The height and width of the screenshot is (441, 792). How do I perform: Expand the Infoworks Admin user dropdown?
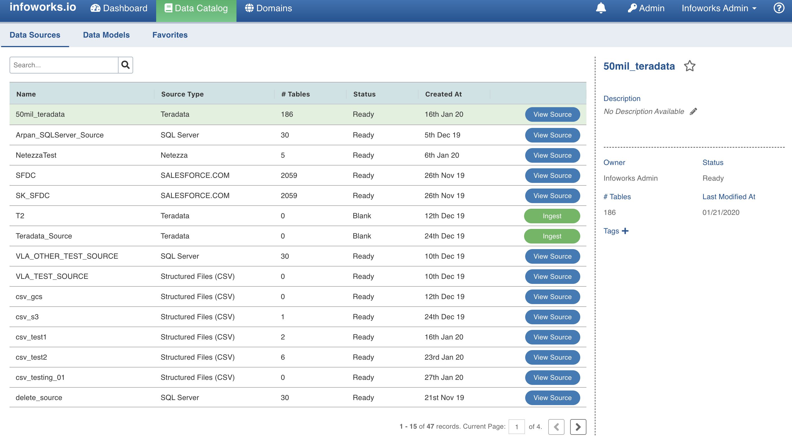(719, 8)
